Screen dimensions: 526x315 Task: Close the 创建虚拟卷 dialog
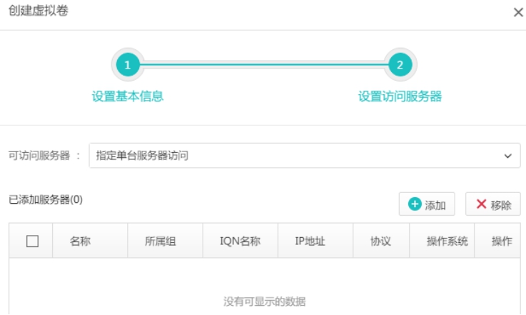pos(518,13)
